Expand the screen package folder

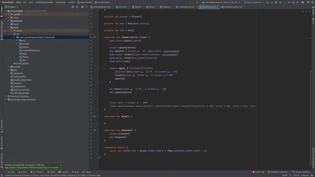(x=17, y=44)
